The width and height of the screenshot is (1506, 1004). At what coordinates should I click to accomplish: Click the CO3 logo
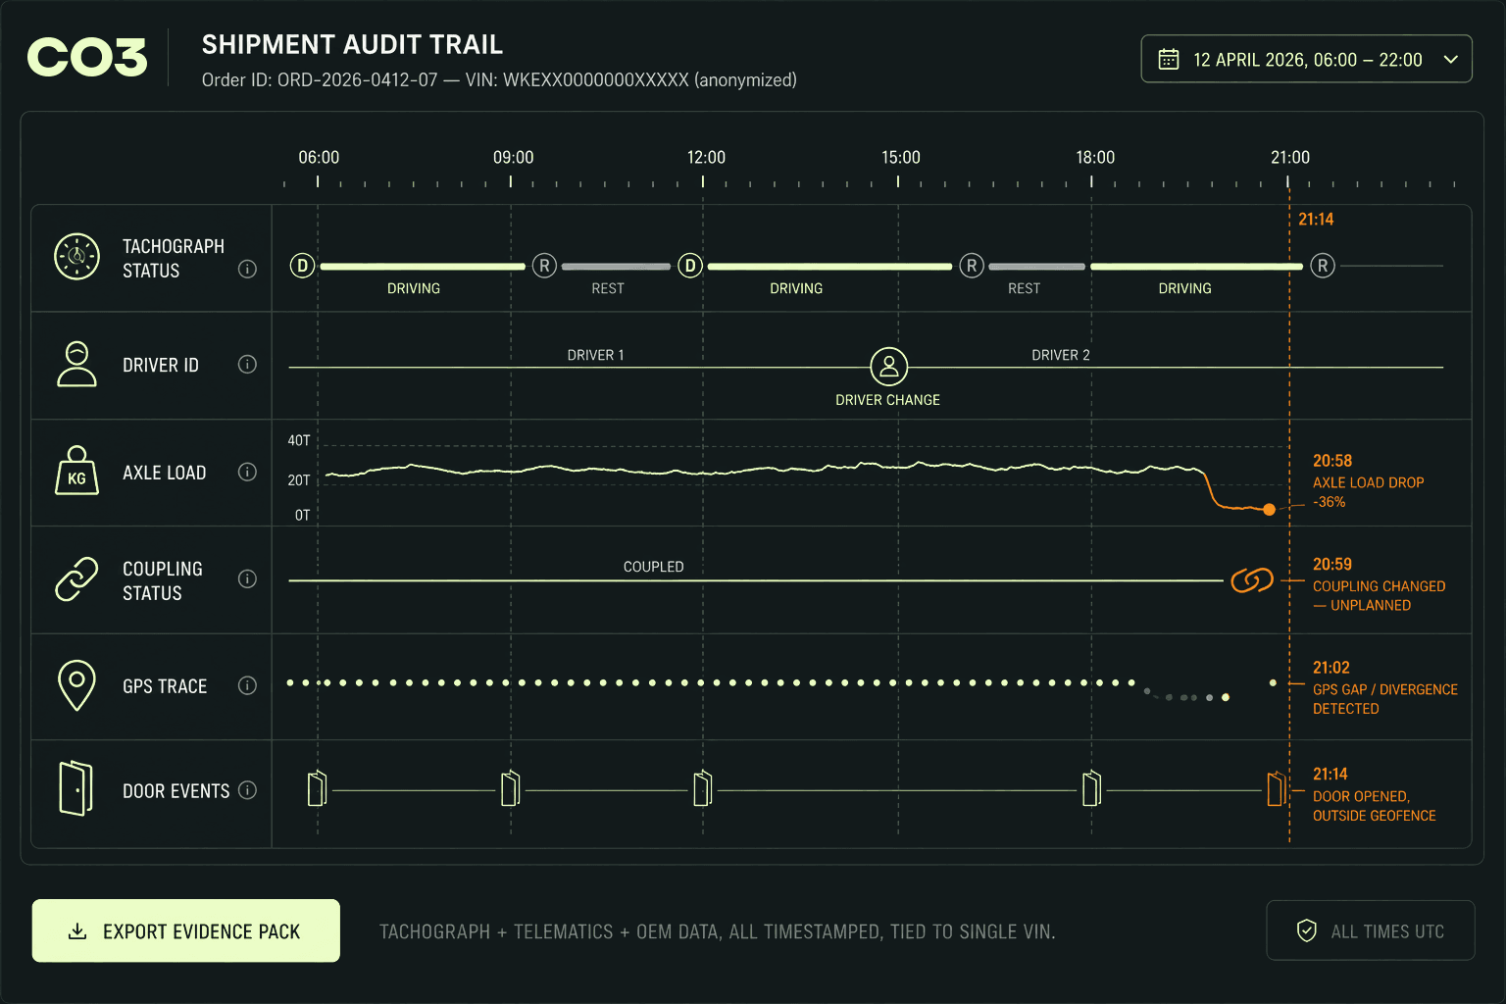pos(86,57)
